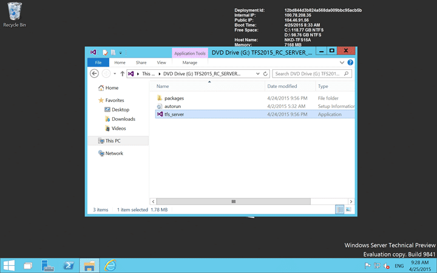The image size is (437, 273).
Task: Refresh the folder view
Action: pyautogui.click(x=265, y=73)
